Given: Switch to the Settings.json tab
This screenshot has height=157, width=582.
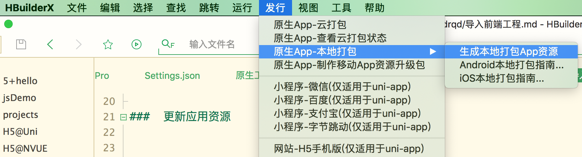Looking at the screenshot, I should [x=172, y=76].
